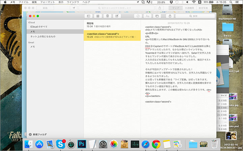Image resolution: width=243 pixels, height=151 pixels.
Task: Click サイズ column header in Finder window
Action: (224, 96)
